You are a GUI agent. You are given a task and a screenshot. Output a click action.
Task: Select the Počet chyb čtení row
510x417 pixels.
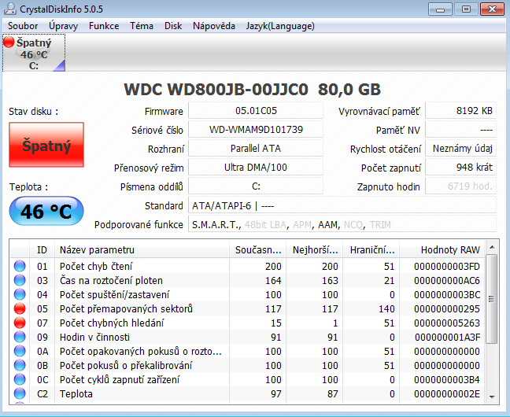tap(247, 267)
